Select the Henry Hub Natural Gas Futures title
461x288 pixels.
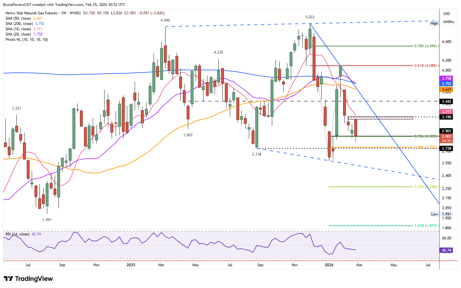(31, 13)
